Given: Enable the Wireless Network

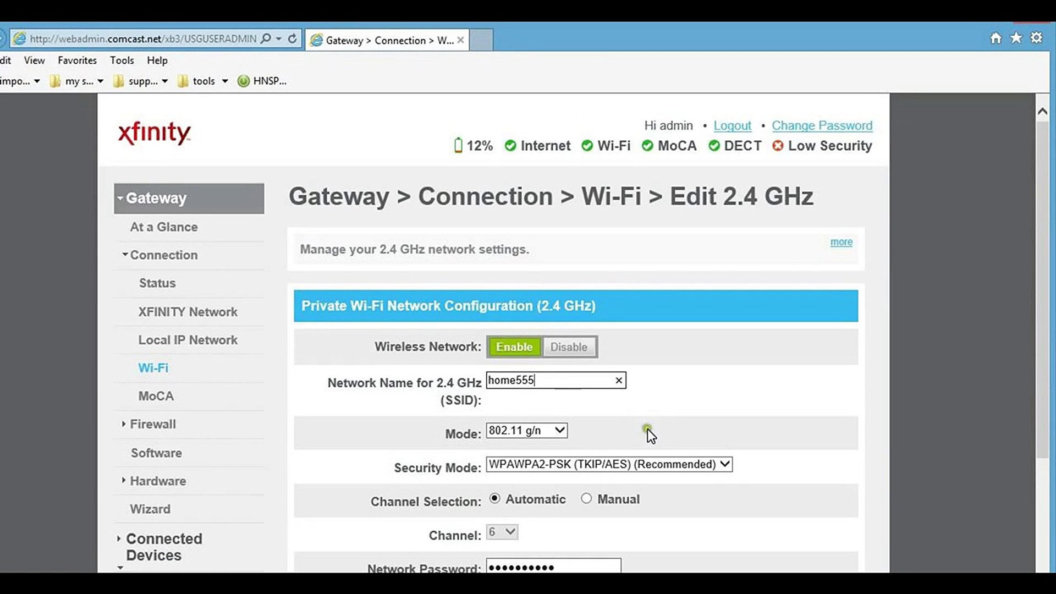Looking at the screenshot, I should pyautogui.click(x=514, y=347).
